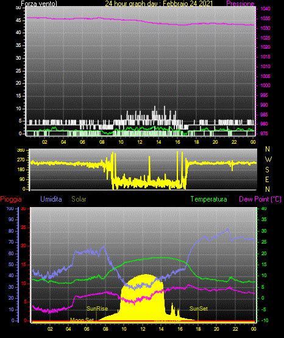Select the title '24 hour graph day : Febbraio 24 2021'

(159, 4)
